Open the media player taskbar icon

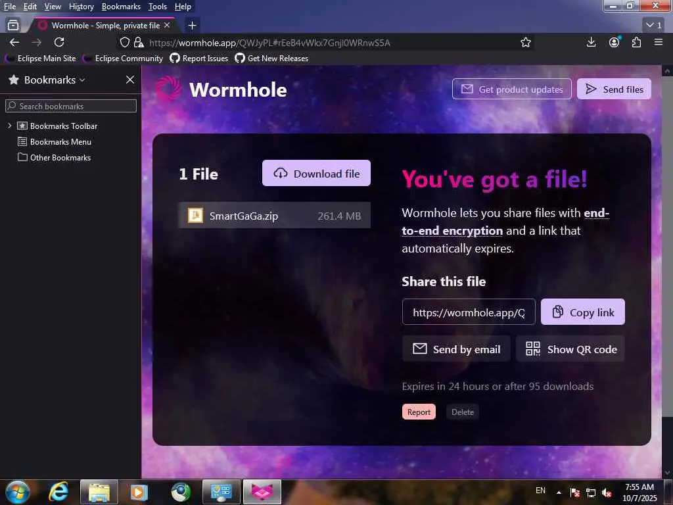pyautogui.click(x=139, y=492)
